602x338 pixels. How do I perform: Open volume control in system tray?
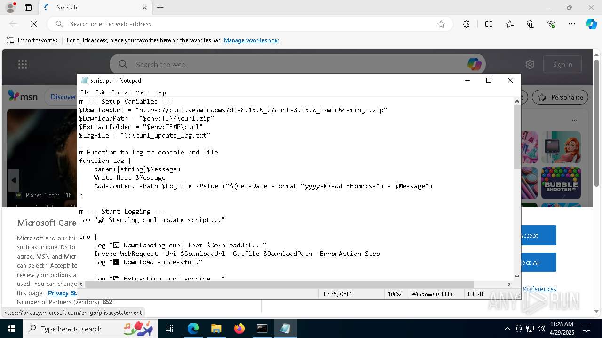click(x=541, y=329)
